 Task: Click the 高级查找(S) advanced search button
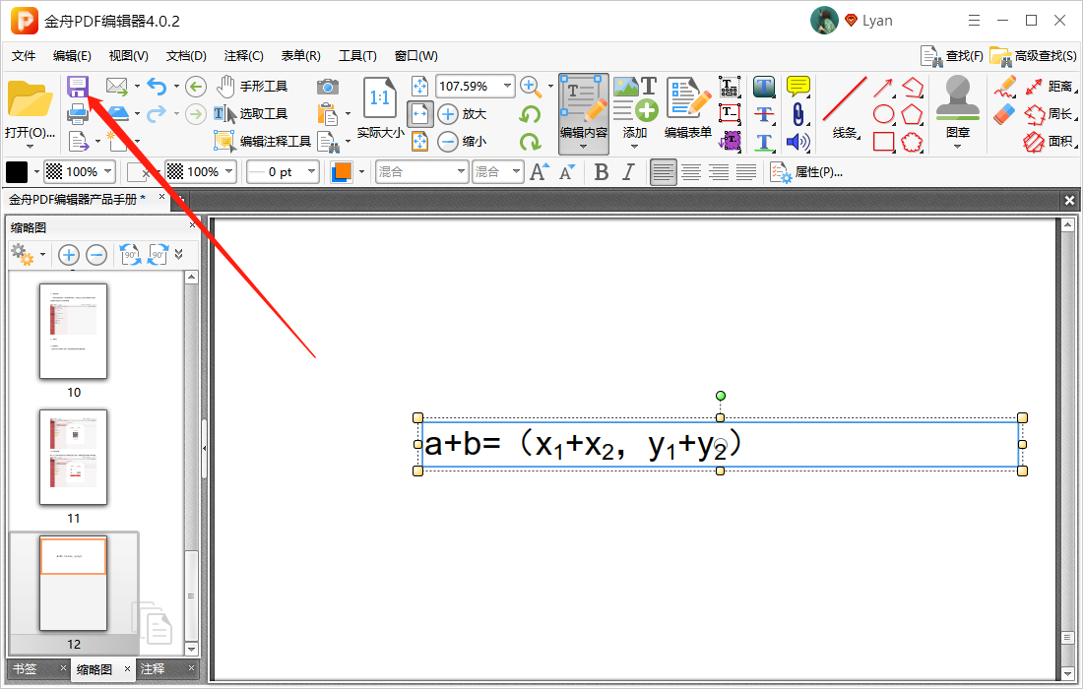[x=1033, y=56]
